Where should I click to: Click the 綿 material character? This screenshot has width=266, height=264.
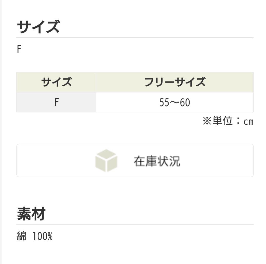pos(22,236)
